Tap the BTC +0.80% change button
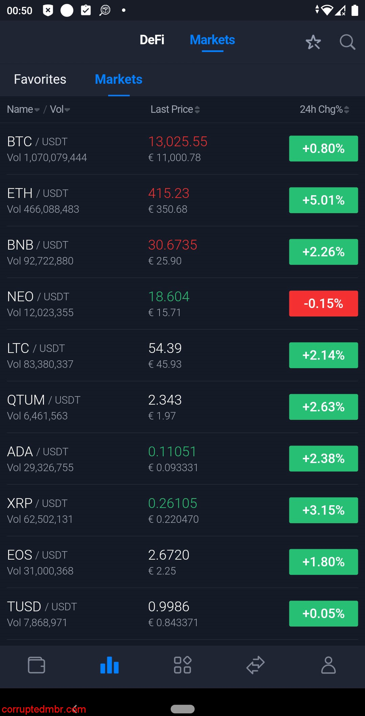The width and height of the screenshot is (365, 716). pyautogui.click(x=323, y=149)
